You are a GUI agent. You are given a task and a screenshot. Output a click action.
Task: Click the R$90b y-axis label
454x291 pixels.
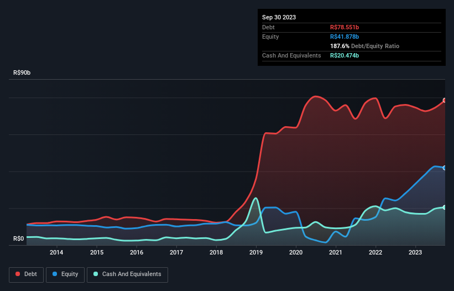22,72
